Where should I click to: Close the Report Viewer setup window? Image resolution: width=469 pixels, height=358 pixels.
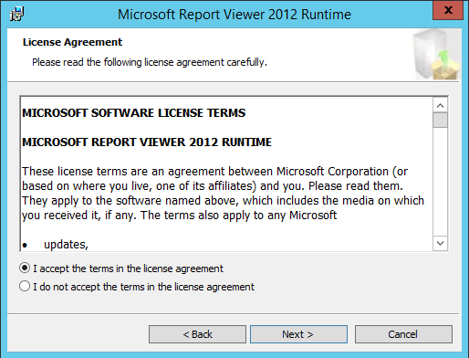(x=448, y=10)
